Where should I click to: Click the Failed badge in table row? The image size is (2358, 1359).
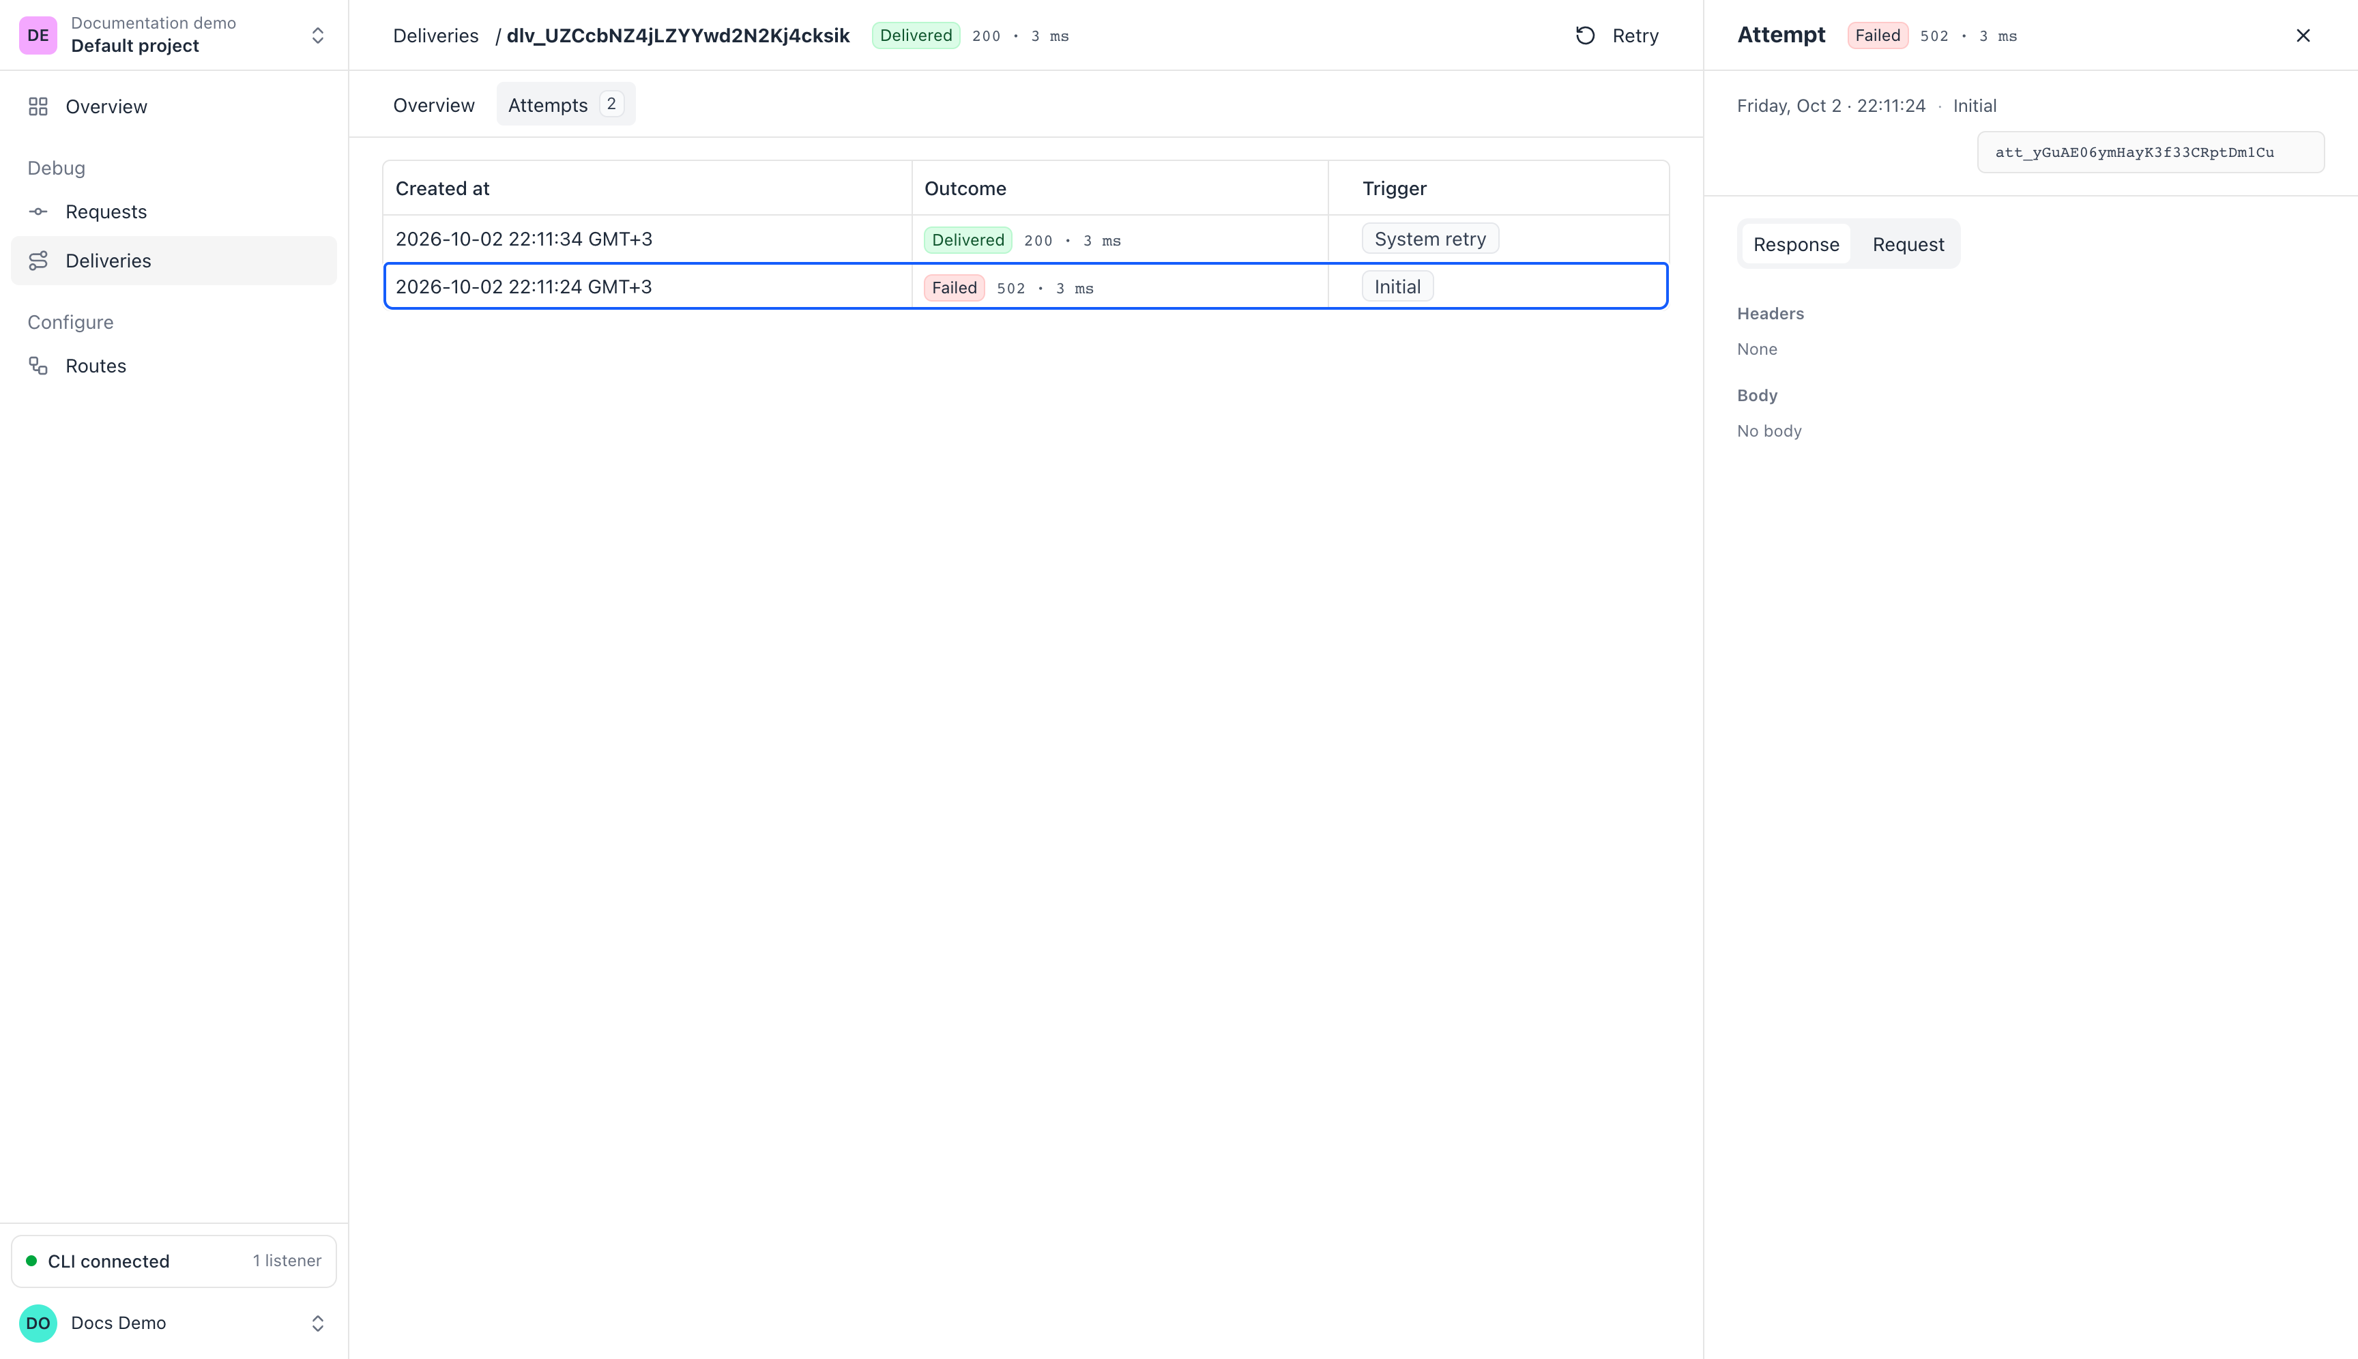954,287
